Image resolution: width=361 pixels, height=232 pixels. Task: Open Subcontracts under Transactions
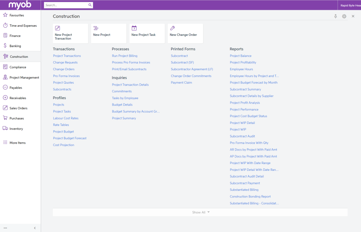[x=62, y=89]
